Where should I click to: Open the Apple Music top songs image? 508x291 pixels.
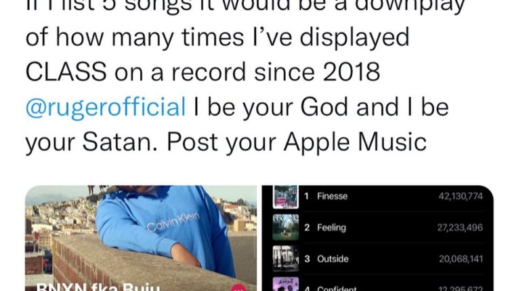378,238
